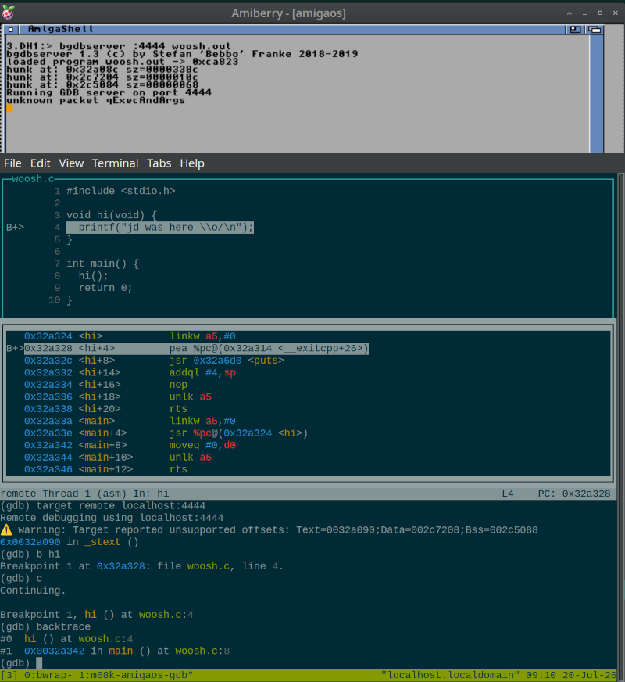This screenshot has width=625, height=682.
Task: Click the B+> breakpoint marker in assembly pane
Action: (x=15, y=348)
